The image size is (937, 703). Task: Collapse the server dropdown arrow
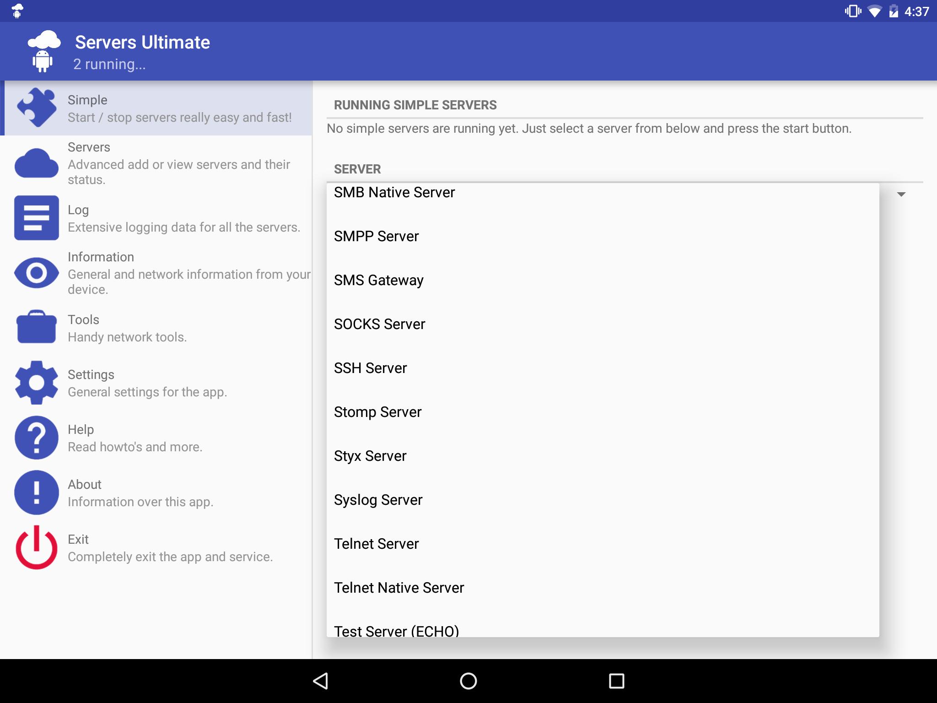point(901,195)
